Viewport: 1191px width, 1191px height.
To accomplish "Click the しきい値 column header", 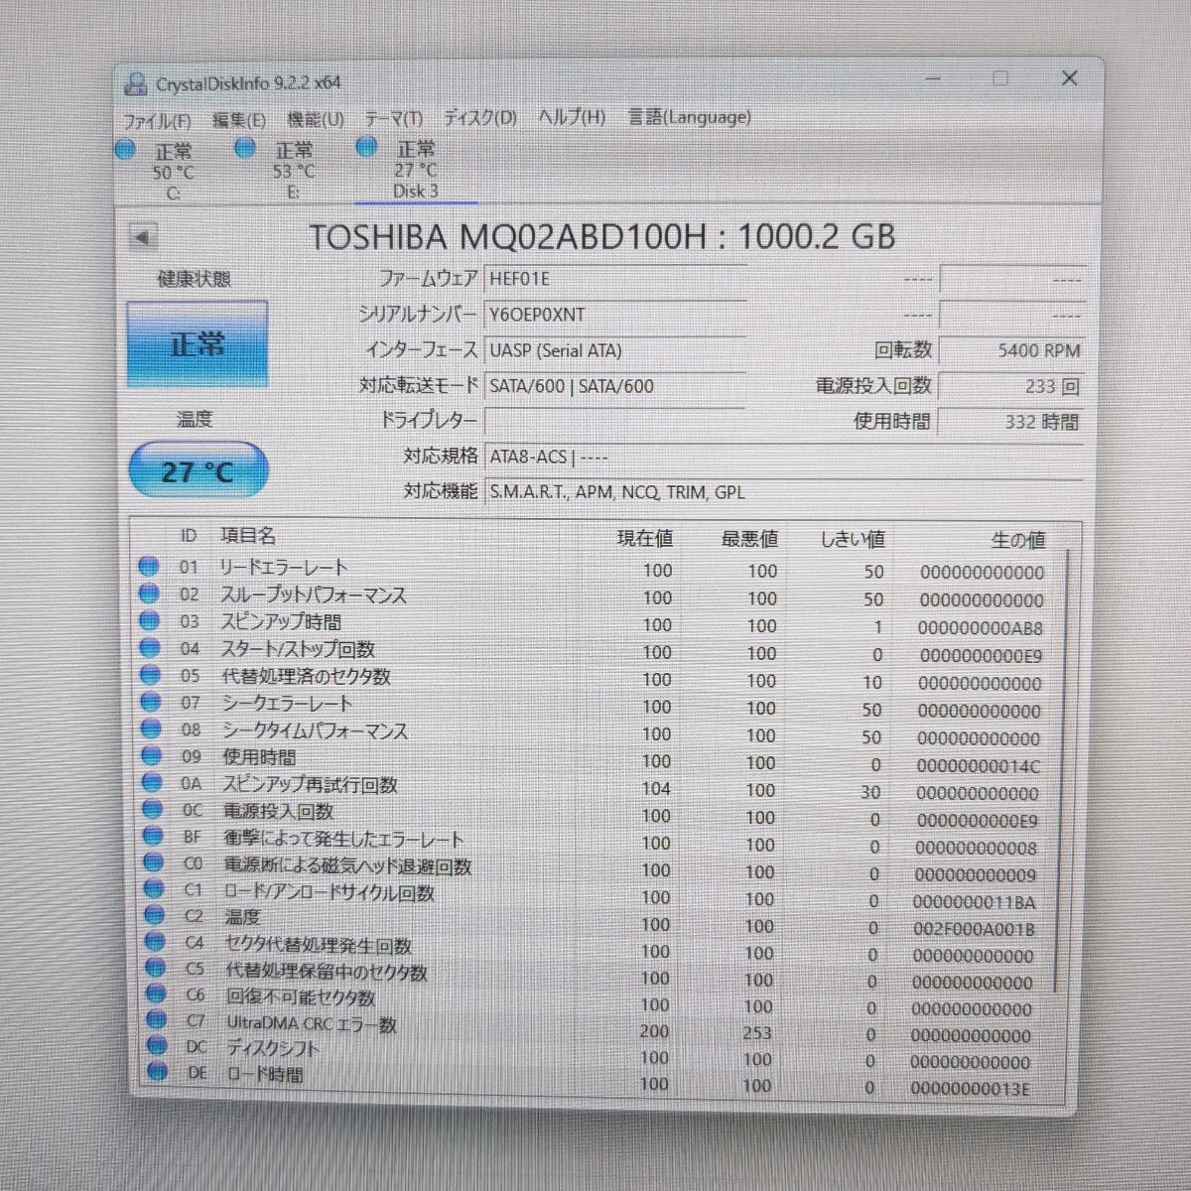I will [x=853, y=541].
